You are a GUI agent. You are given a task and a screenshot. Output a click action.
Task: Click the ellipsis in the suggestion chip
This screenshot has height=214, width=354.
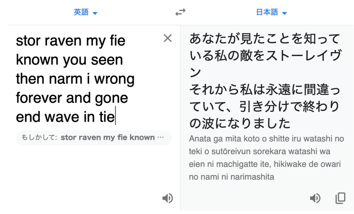[161, 138]
